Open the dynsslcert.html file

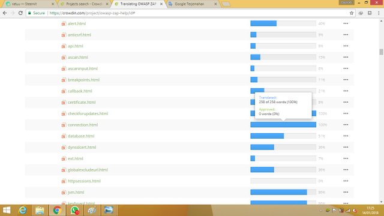point(82,148)
